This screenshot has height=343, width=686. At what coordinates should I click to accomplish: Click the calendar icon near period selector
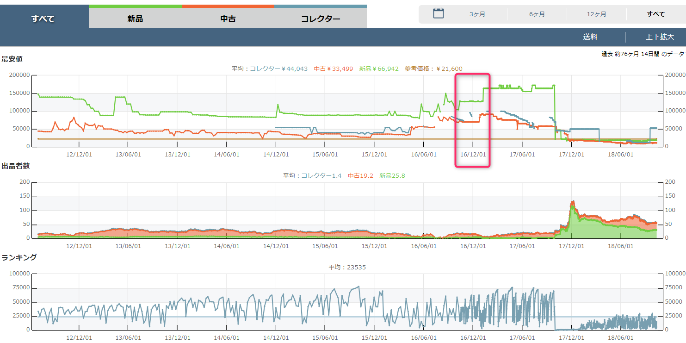point(438,14)
